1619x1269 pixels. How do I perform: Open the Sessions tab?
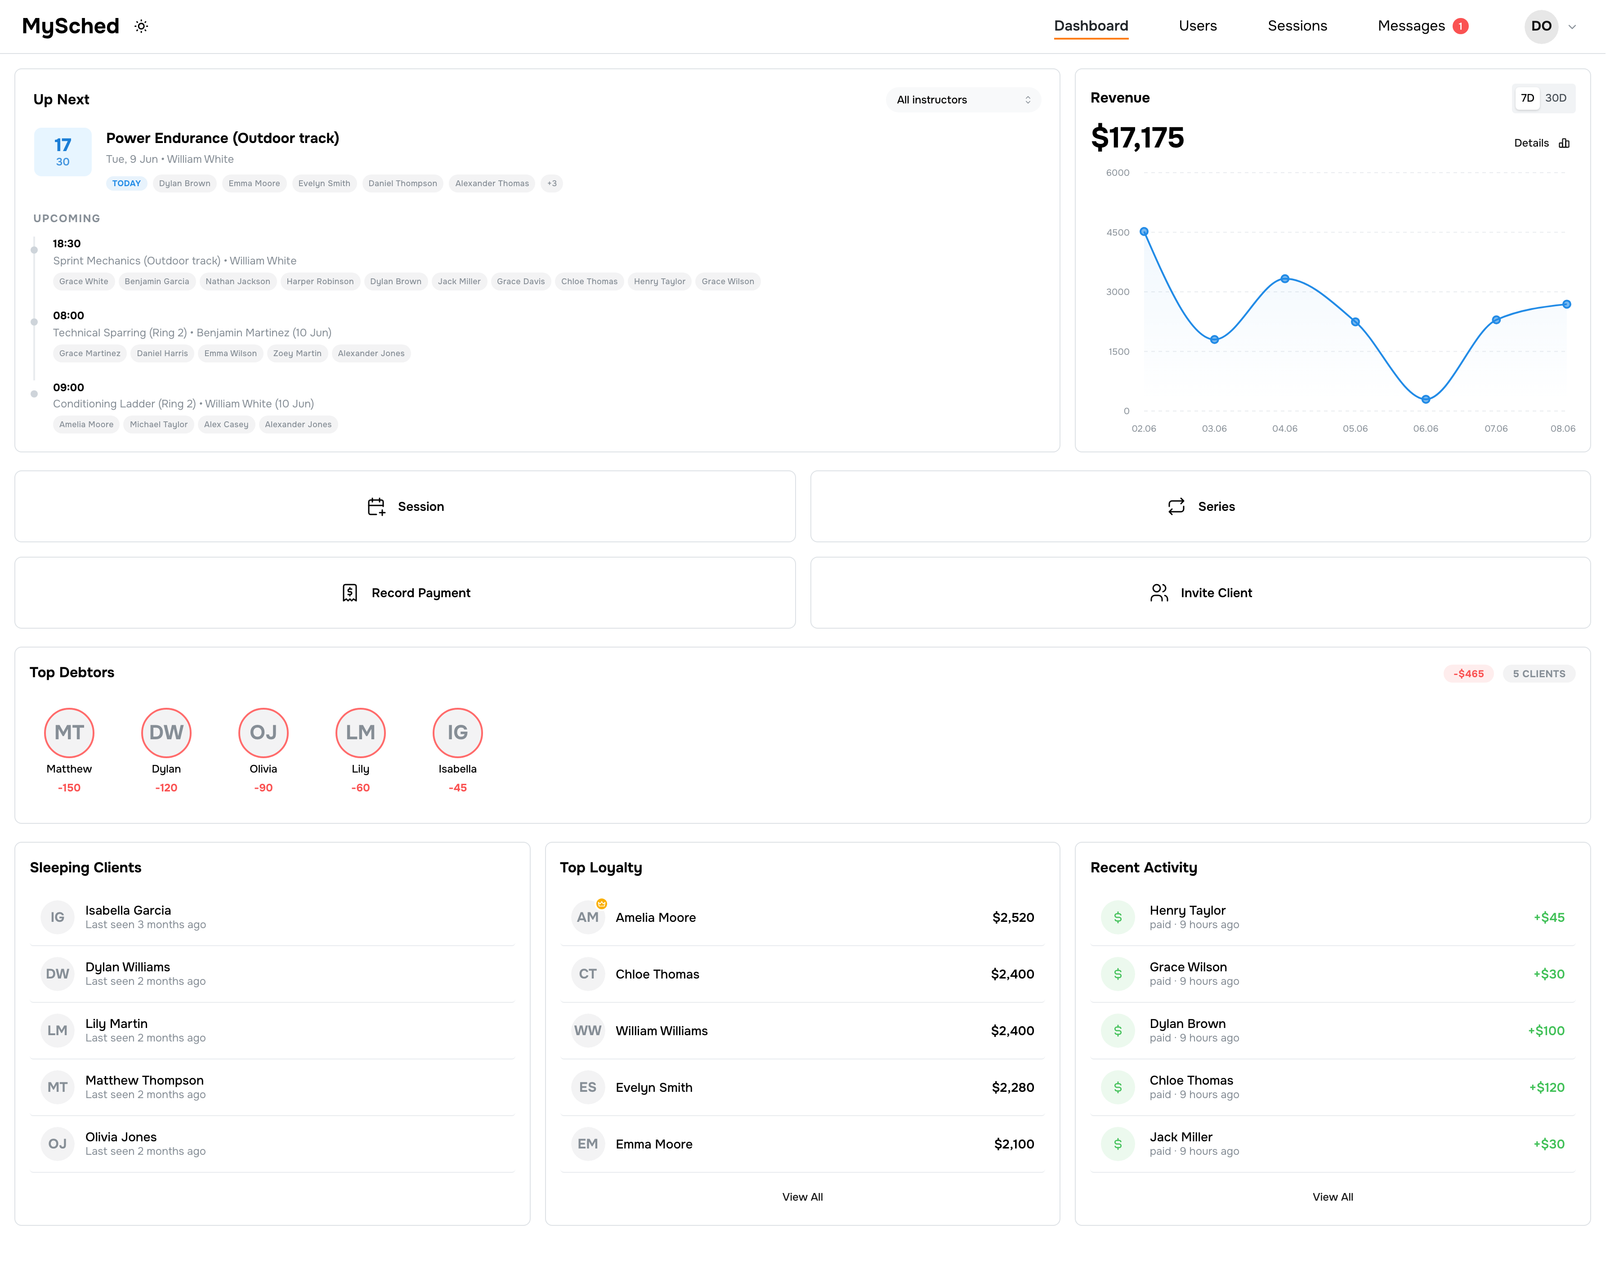(1308, 26)
